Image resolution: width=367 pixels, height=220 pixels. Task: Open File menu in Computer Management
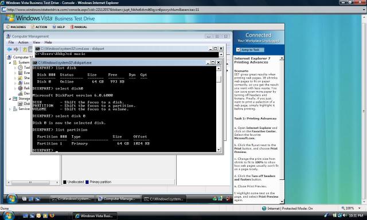tap(11, 42)
